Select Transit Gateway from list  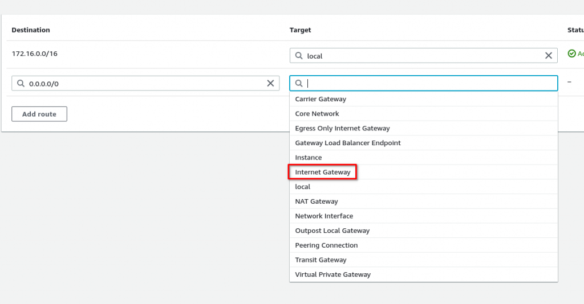[x=321, y=260]
